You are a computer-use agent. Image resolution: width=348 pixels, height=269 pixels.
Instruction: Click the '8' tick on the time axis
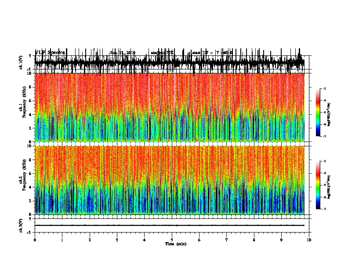click(x=254, y=240)
